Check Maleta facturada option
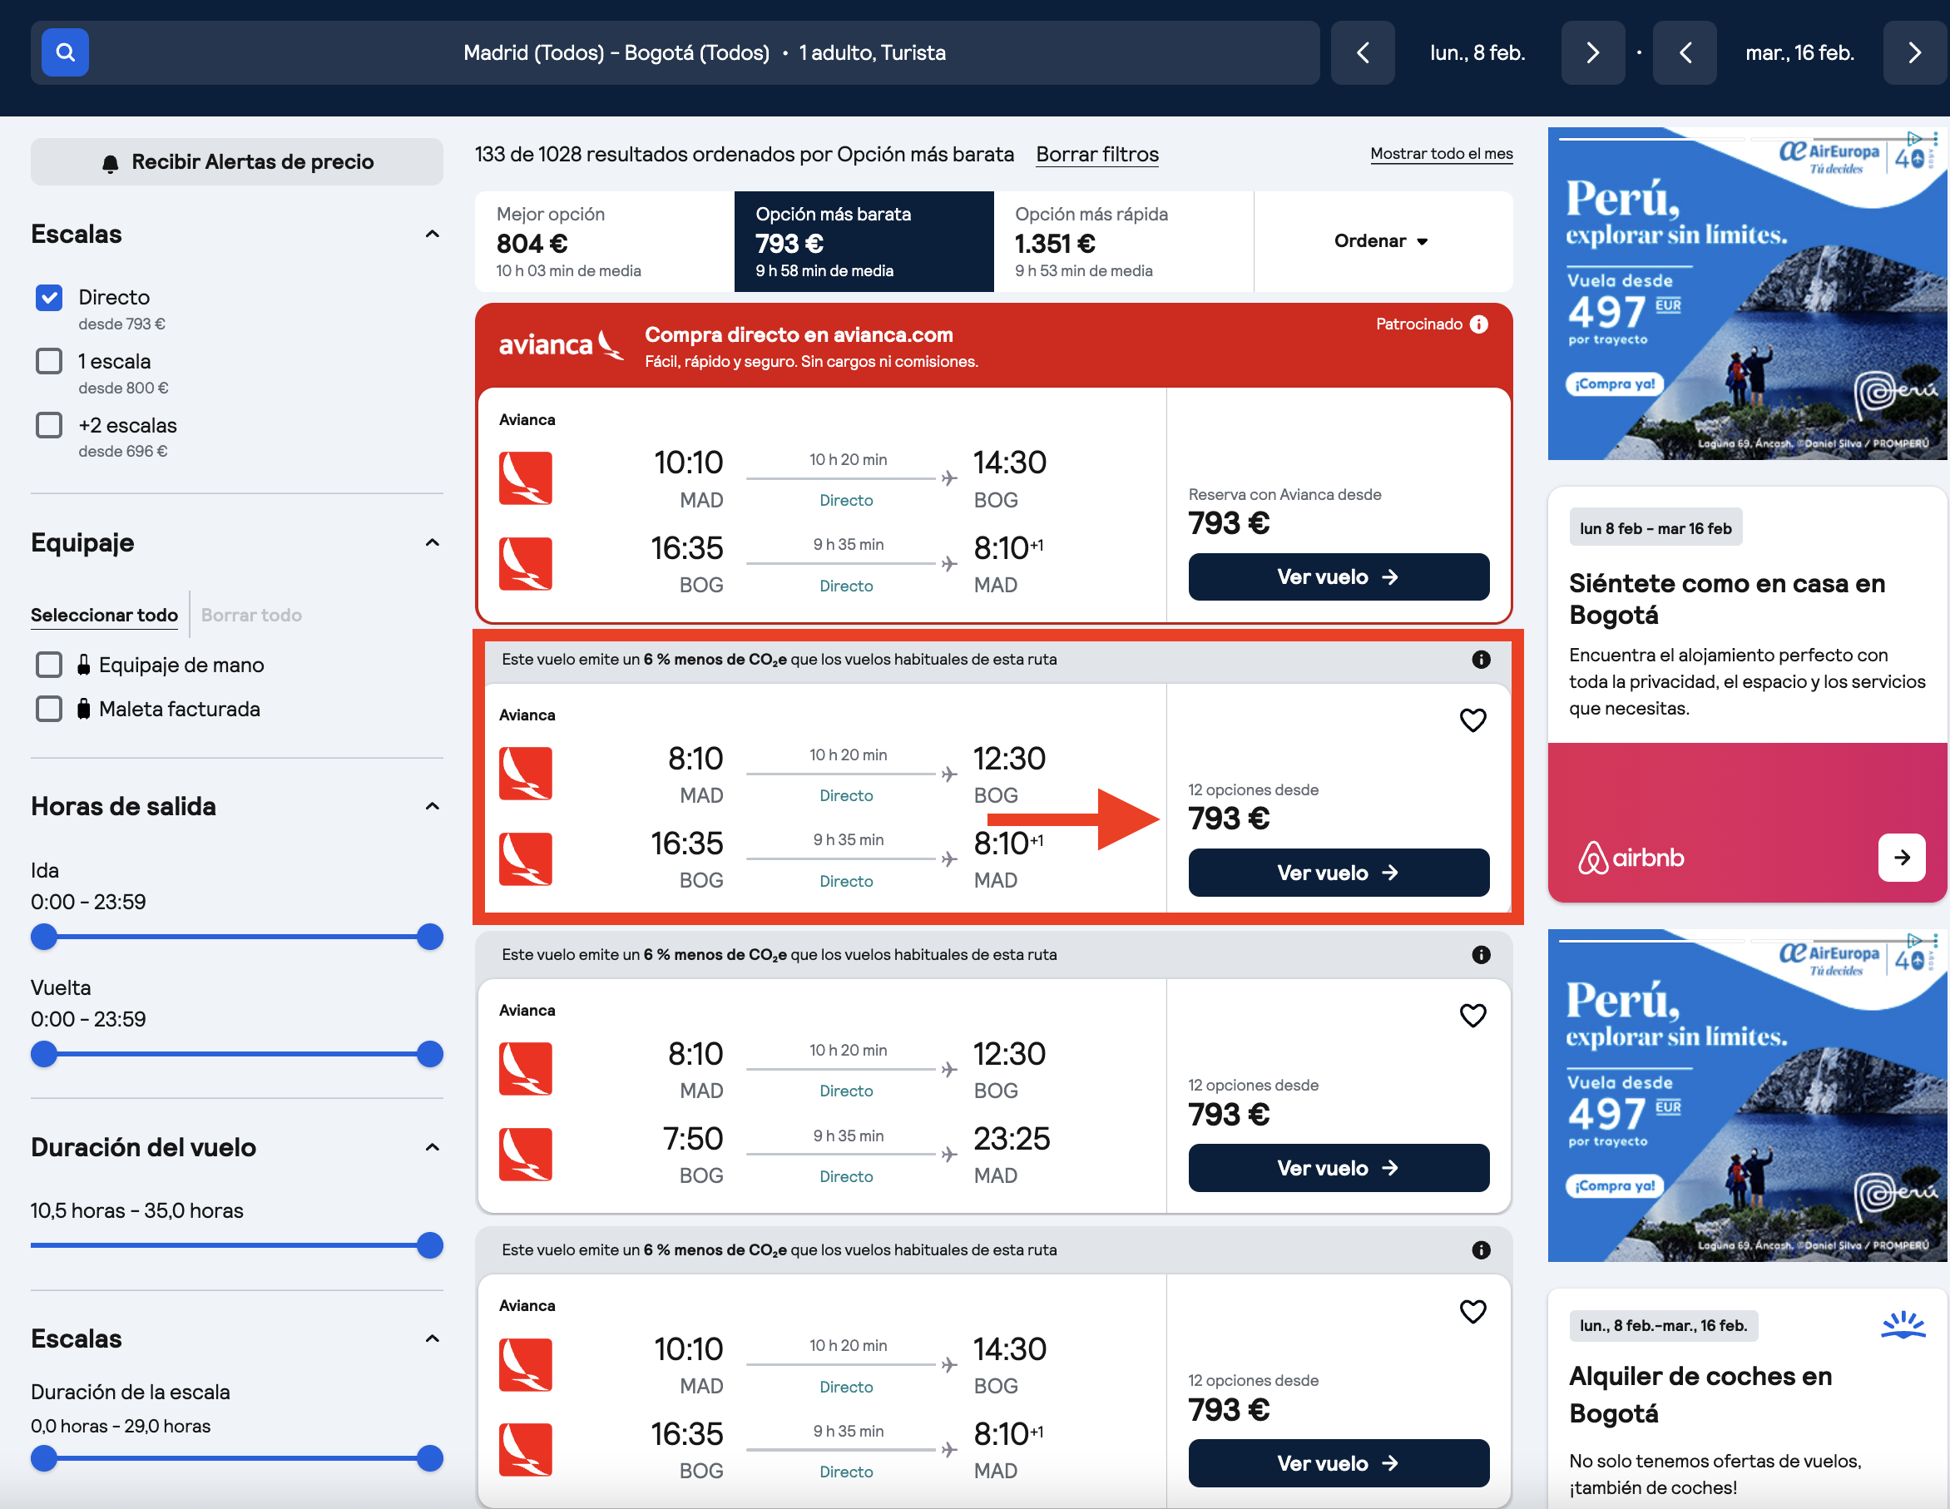Screen dimensions: 1950x1509 coord(49,709)
